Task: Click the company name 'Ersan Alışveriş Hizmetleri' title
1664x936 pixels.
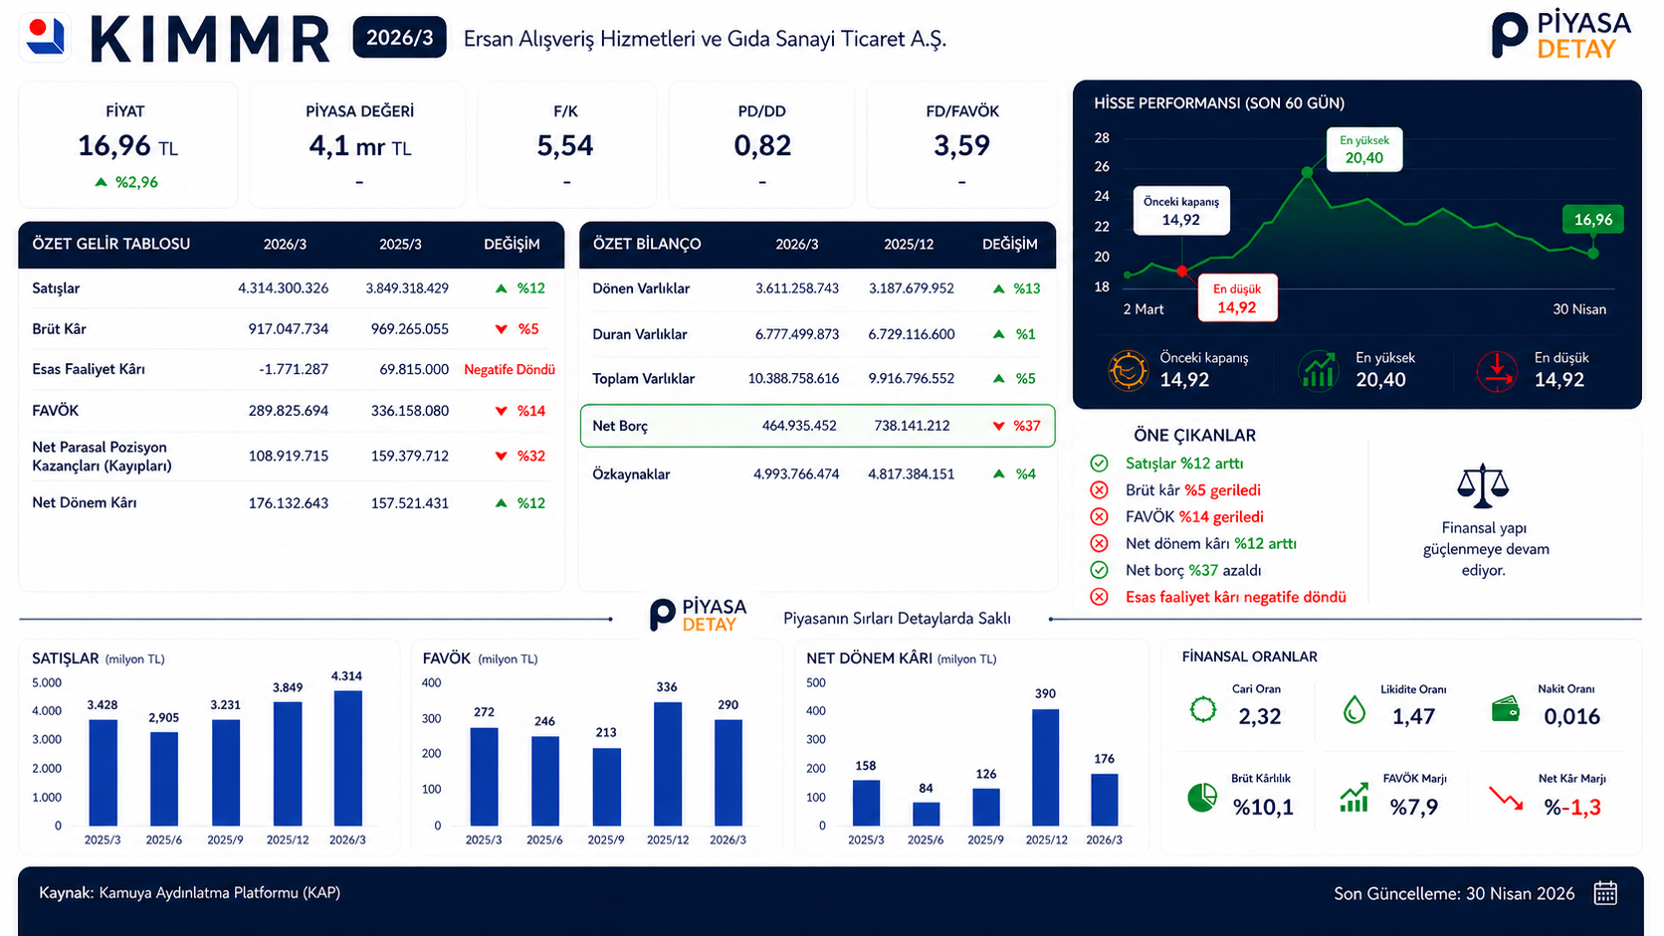Action: (x=705, y=39)
